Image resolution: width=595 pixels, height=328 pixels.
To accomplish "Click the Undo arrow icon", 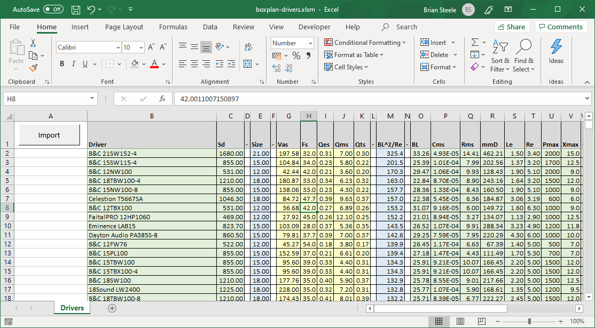I will 91,10.
